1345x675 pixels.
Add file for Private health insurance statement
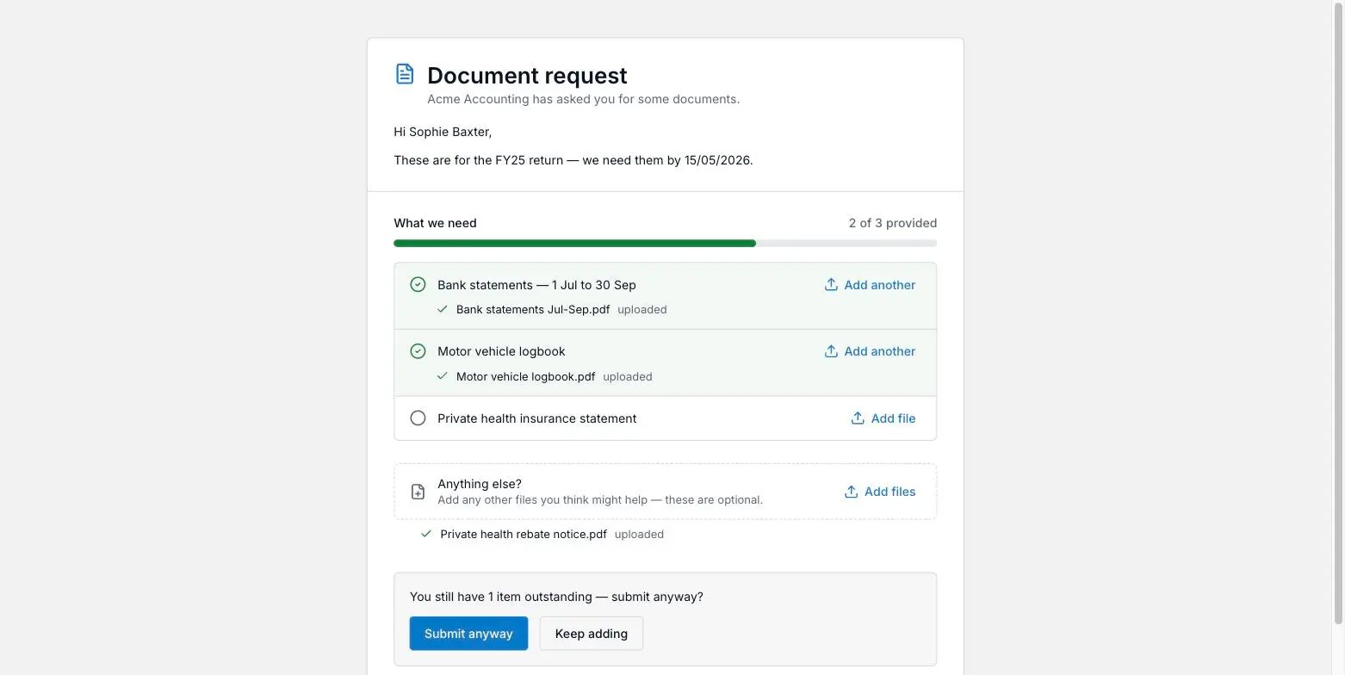pyautogui.click(x=883, y=418)
